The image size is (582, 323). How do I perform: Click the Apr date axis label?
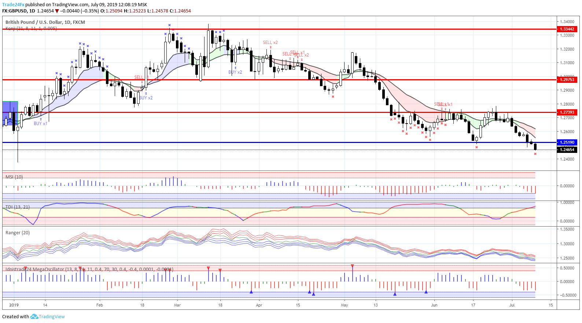(259, 305)
